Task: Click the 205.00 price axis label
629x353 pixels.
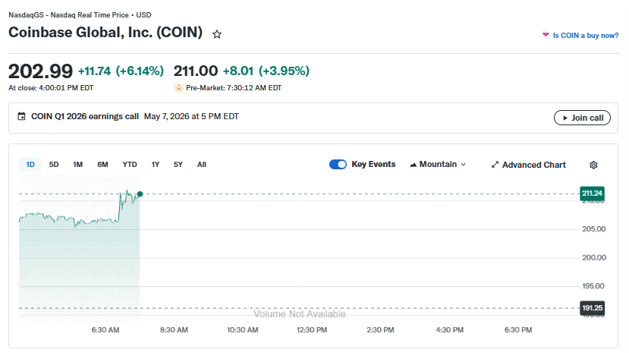Action: coord(593,229)
